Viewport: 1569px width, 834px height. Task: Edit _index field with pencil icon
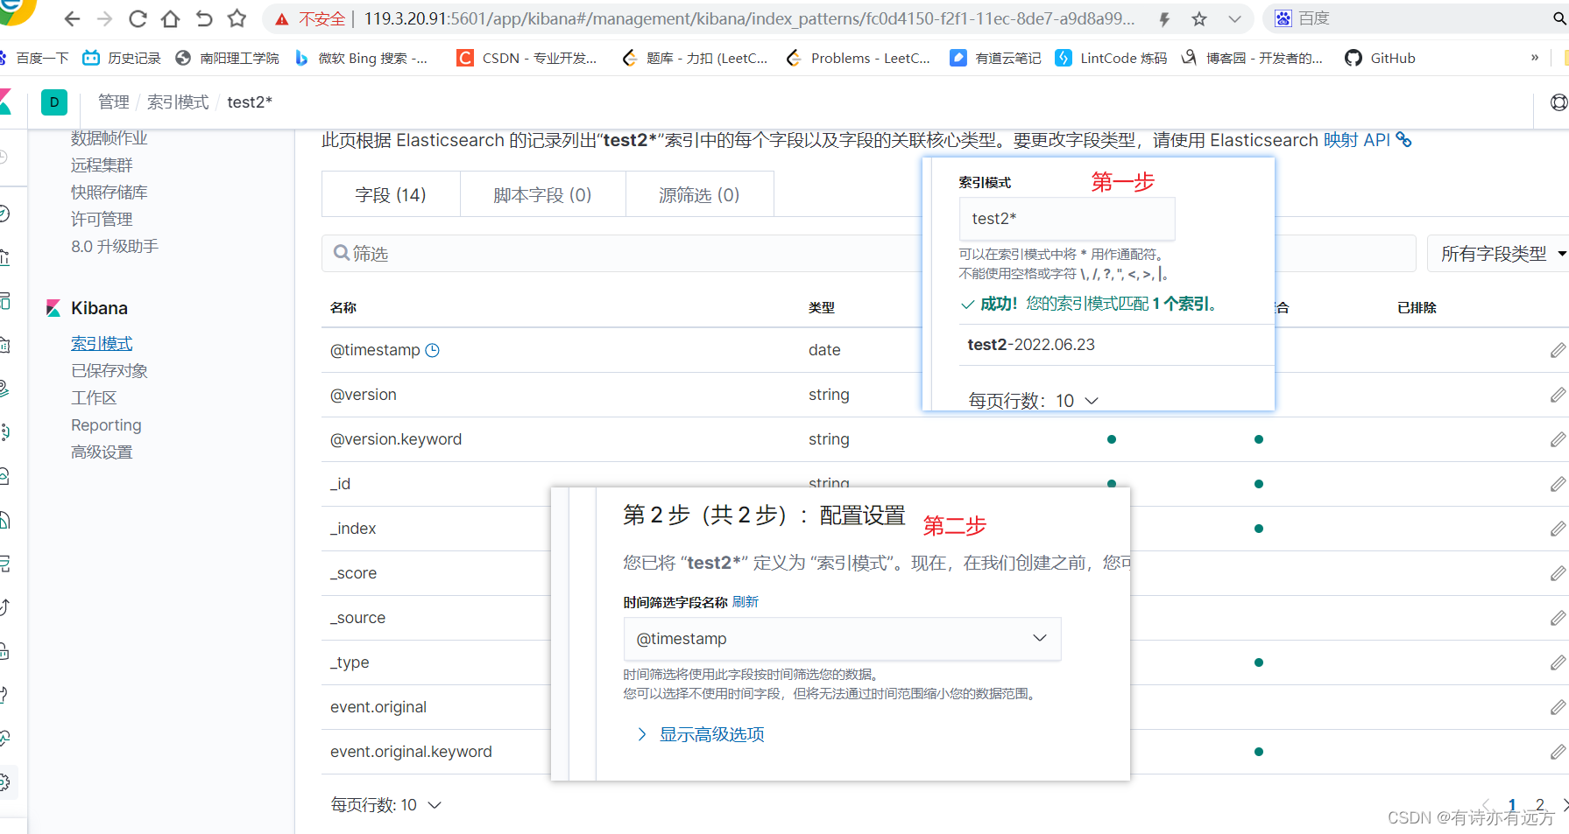coord(1558,529)
